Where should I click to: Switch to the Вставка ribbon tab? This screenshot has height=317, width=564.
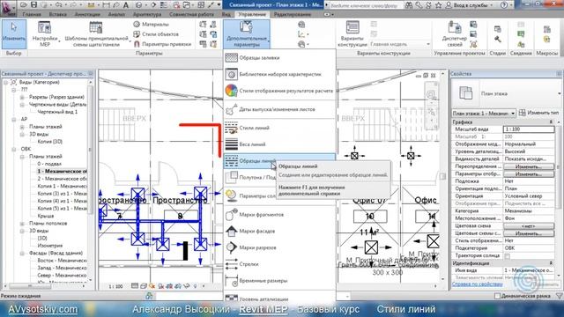(58, 14)
